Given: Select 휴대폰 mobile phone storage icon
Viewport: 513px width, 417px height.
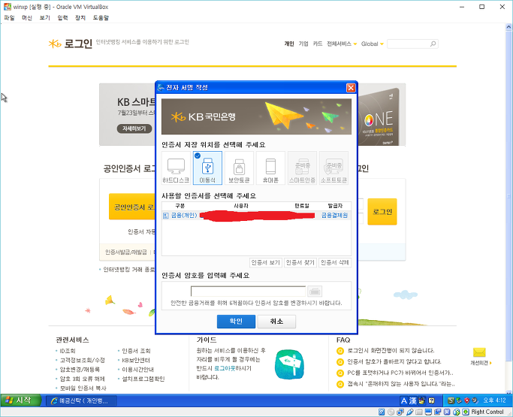Looking at the screenshot, I should (270, 168).
